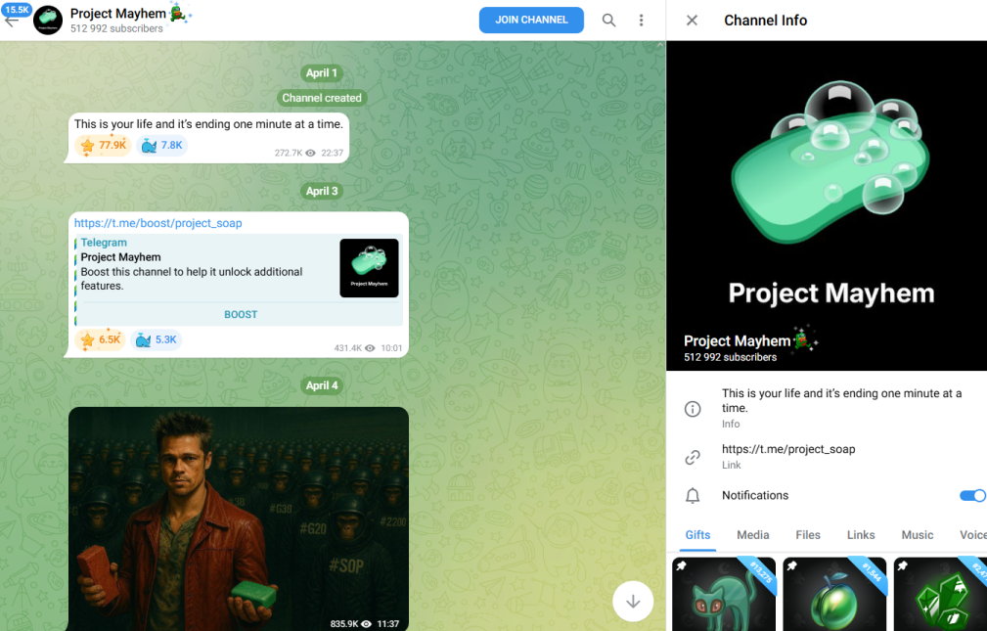
Task: Click the "Channel created" service message
Action: point(322,98)
